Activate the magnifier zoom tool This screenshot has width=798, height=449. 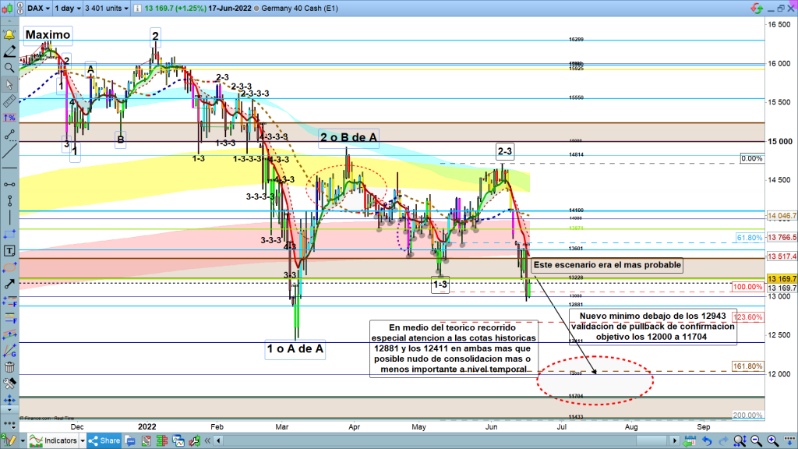[10, 68]
